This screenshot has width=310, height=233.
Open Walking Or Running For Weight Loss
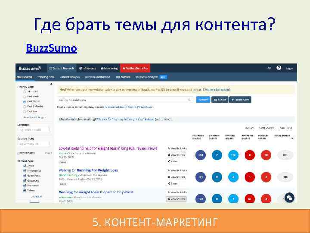tap(88, 170)
